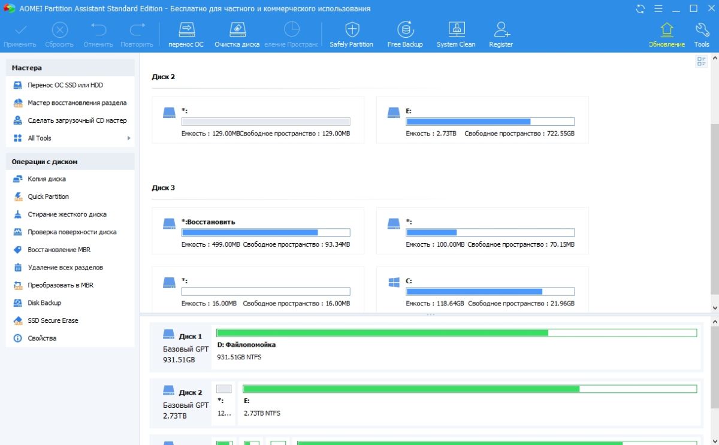Open SSD Secure Erase

tap(53, 320)
